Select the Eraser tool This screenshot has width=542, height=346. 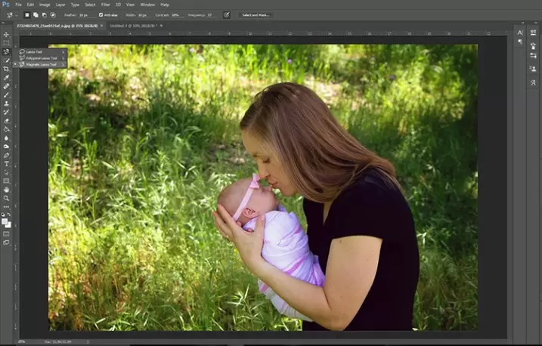click(6, 121)
